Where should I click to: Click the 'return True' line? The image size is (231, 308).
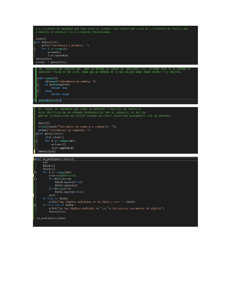(x=59, y=88)
